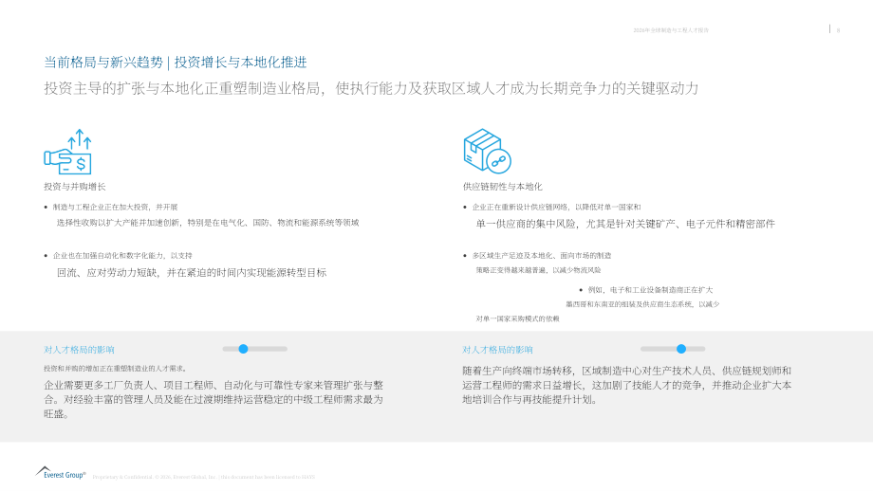Image resolution: width=873 pixels, height=491 pixels.
Task: Click the slider above the 企业需要更多工厂负责人 paragraph
Action: (x=255, y=349)
